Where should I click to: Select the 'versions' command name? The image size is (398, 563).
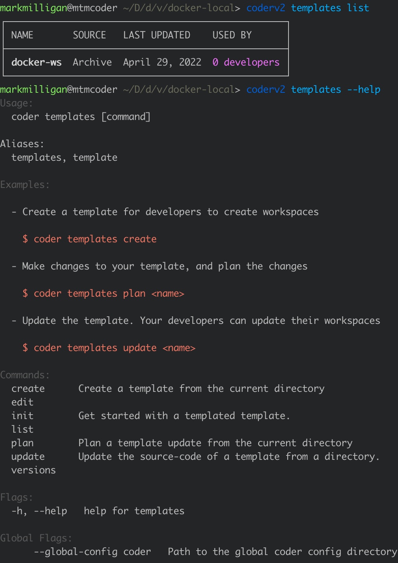[x=34, y=470]
